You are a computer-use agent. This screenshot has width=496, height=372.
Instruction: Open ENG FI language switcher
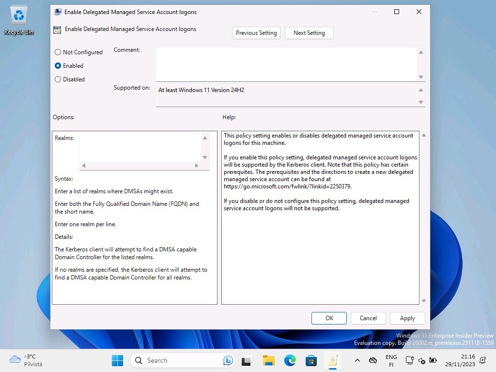pyautogui.click(x=391, y=360)
